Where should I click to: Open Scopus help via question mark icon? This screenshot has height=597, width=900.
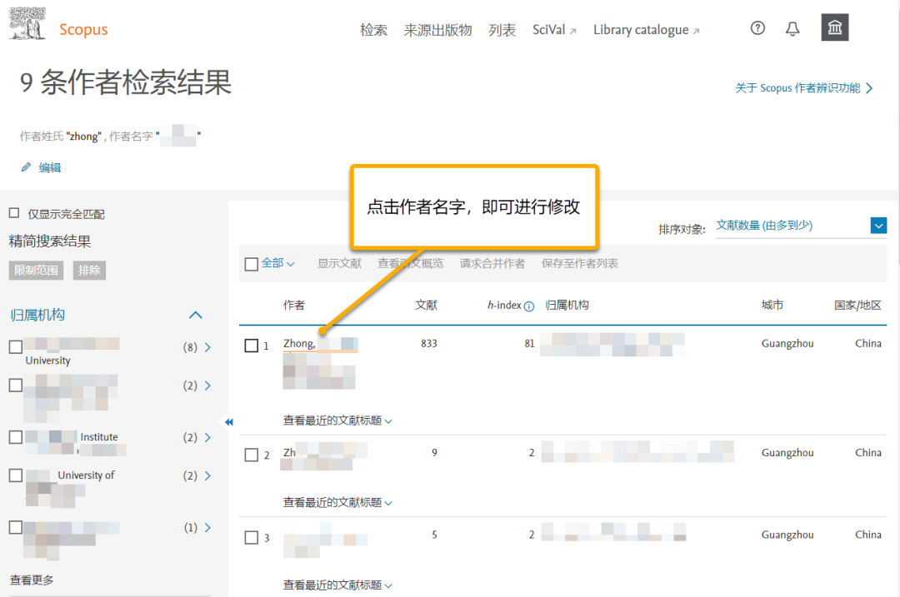(757, 27)
